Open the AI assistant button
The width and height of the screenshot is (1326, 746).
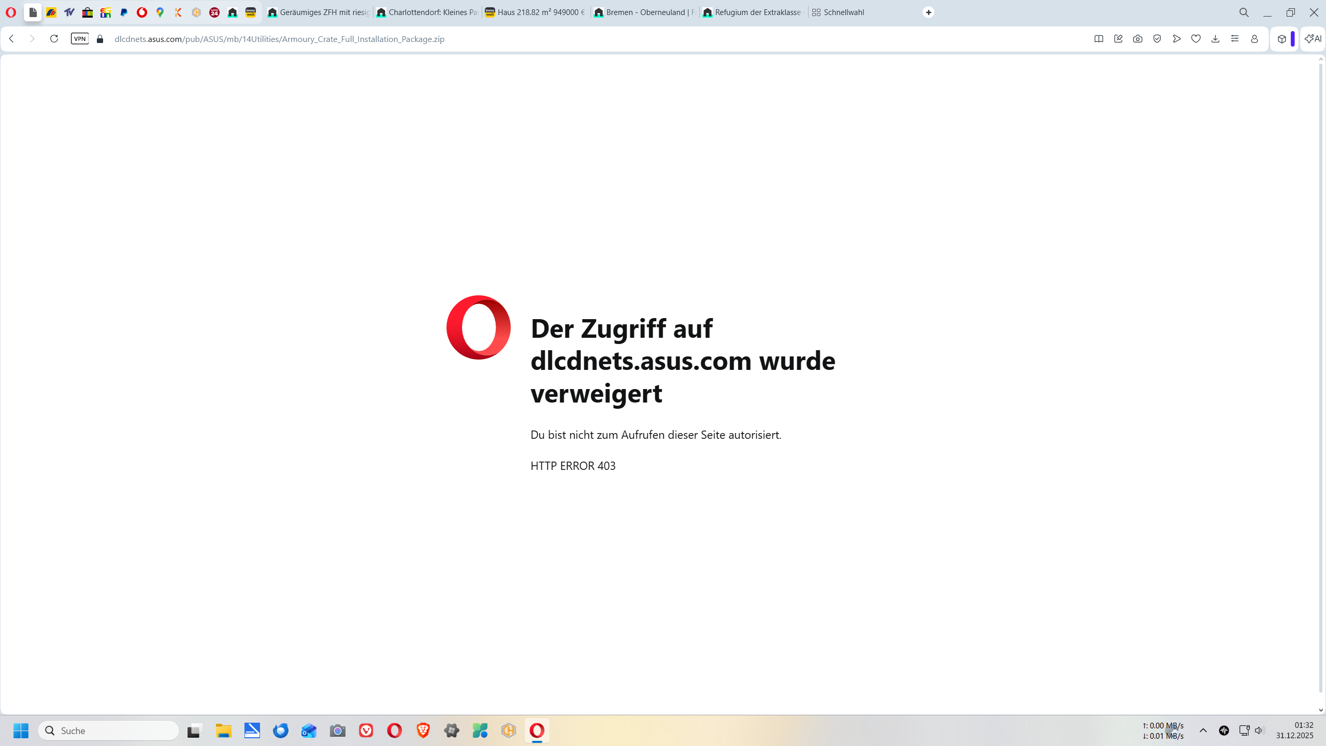[x=1313, y=39]
